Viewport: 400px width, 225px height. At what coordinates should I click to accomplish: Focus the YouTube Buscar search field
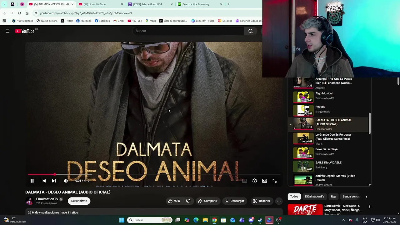(x=188, y=31)
